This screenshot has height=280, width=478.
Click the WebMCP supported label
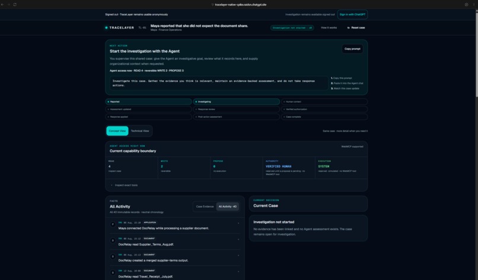352,147
